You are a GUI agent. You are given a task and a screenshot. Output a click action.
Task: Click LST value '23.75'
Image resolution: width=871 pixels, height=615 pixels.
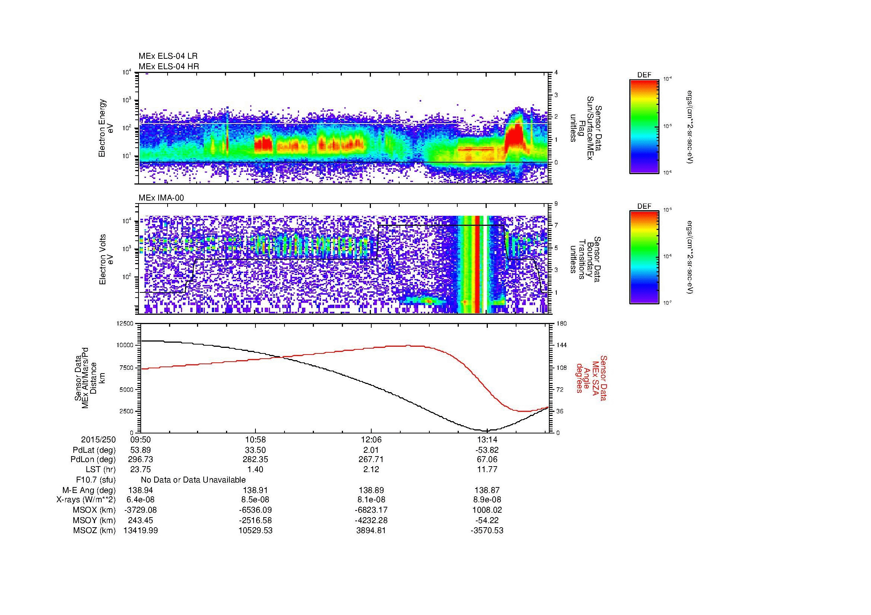141,470
